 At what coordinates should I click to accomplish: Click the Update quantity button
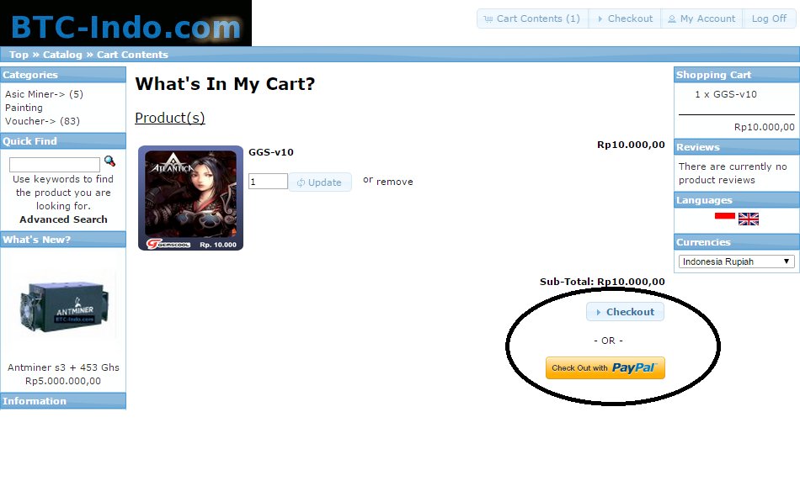[x=320, y=182]
